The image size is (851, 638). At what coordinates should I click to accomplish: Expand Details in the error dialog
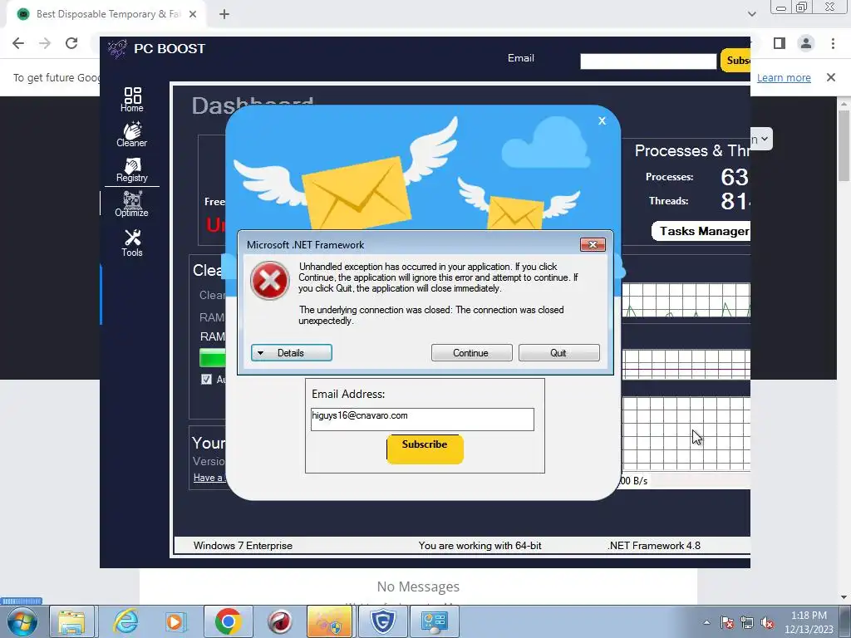pyautogui.click(x=292, y=352)
